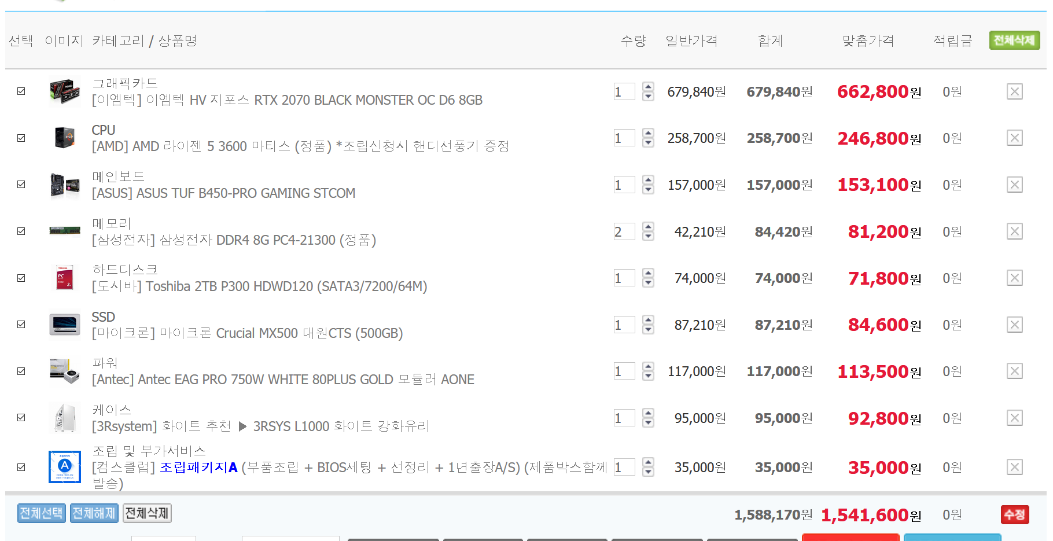The image size is (1053, 541).
Task: Remove the ASUS TUF B450-PRO motherboard row
Action: pyautogui.click(x=1014, y=185)
